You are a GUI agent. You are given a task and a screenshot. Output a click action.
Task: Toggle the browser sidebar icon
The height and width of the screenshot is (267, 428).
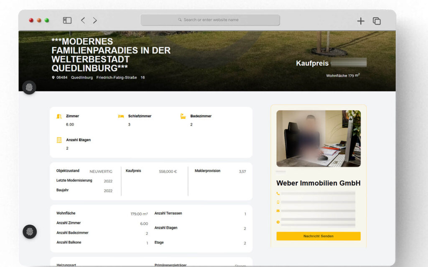pos(67,20)
